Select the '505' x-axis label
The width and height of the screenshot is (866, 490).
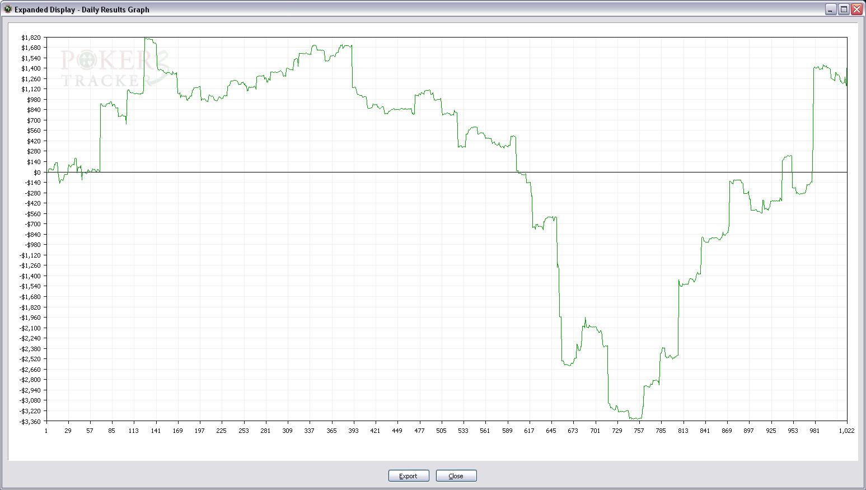(441, 431)
